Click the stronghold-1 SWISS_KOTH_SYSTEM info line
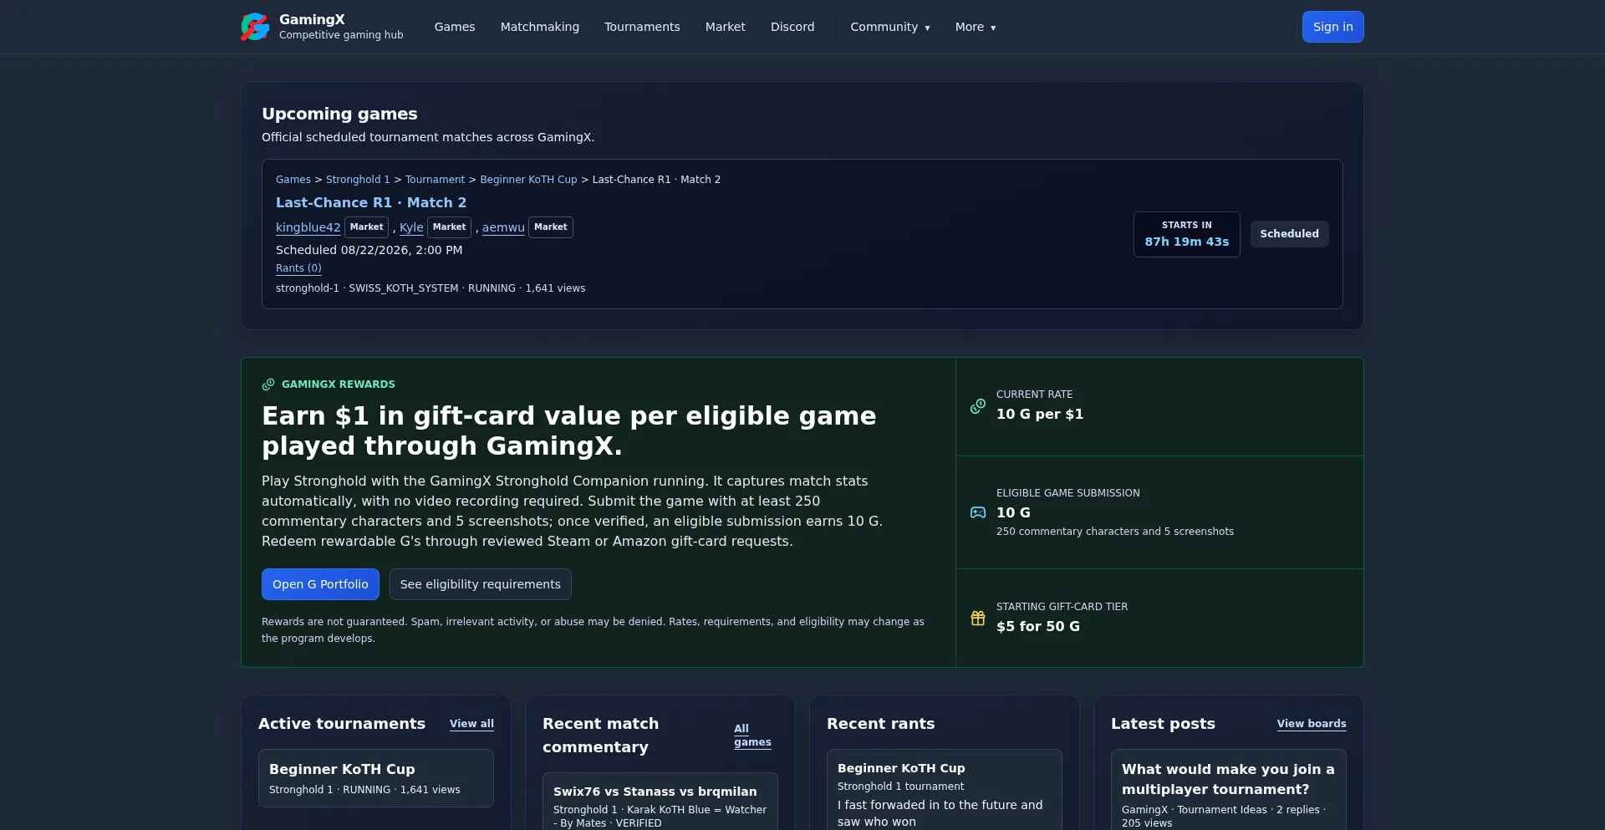1605x830 pixels. [431, 288]
